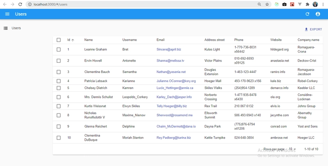Click the 024-648-3804 phone cell

[x=244, y=138]
